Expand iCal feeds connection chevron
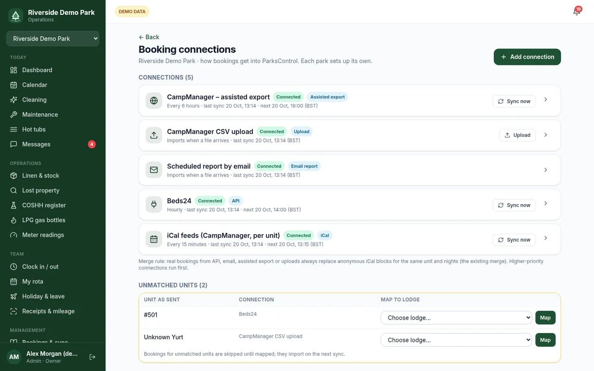Image resolution: width=594 pixels, height=371 pixels. click(x=546, y=238)
